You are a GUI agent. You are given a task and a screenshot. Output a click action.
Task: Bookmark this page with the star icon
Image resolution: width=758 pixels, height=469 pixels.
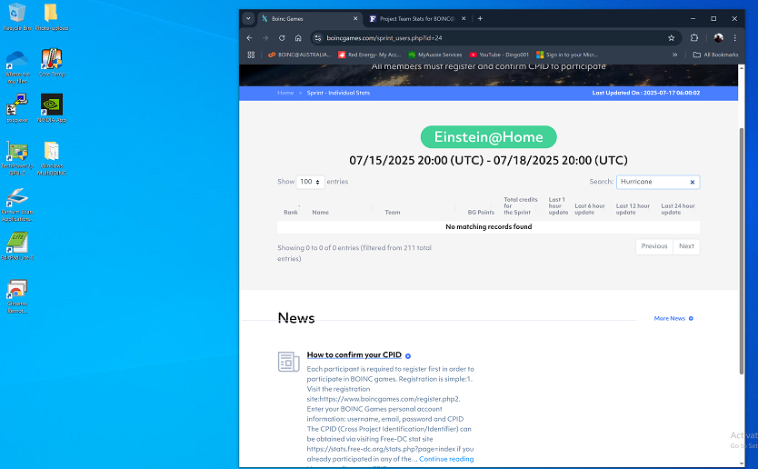pyautogui.click(x=671, y=37)
